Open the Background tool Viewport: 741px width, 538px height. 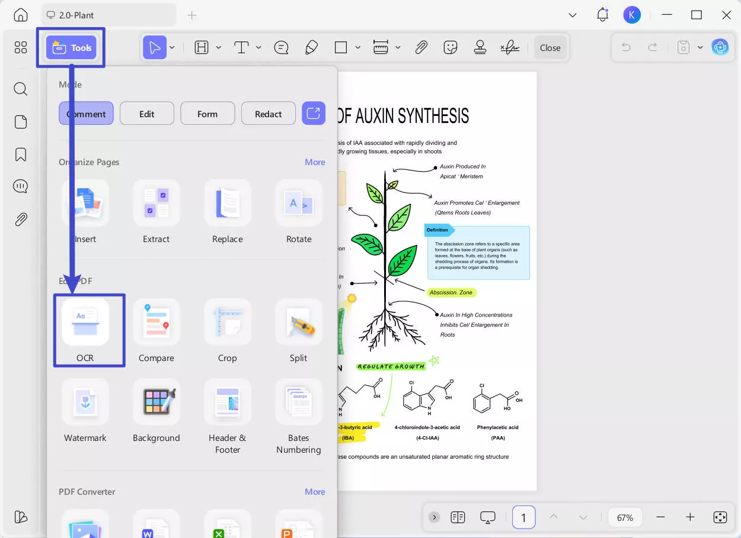click(156, 402)
